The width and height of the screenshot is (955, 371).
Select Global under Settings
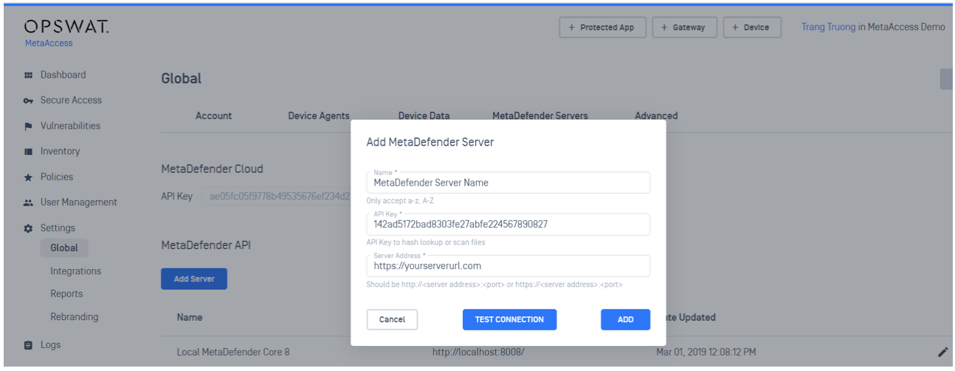(64, 248)
